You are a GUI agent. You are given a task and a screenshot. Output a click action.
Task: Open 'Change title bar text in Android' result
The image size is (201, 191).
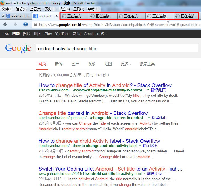(93, 113)
